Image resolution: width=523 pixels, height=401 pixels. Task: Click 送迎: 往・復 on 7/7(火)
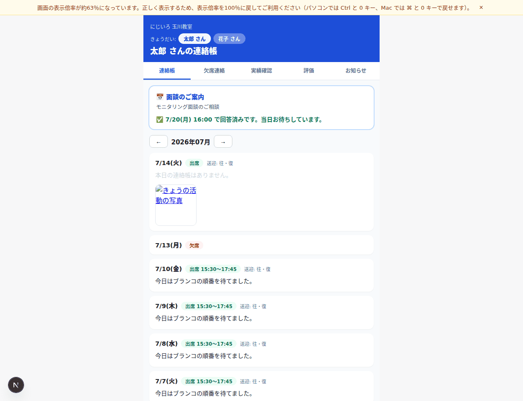253,382
